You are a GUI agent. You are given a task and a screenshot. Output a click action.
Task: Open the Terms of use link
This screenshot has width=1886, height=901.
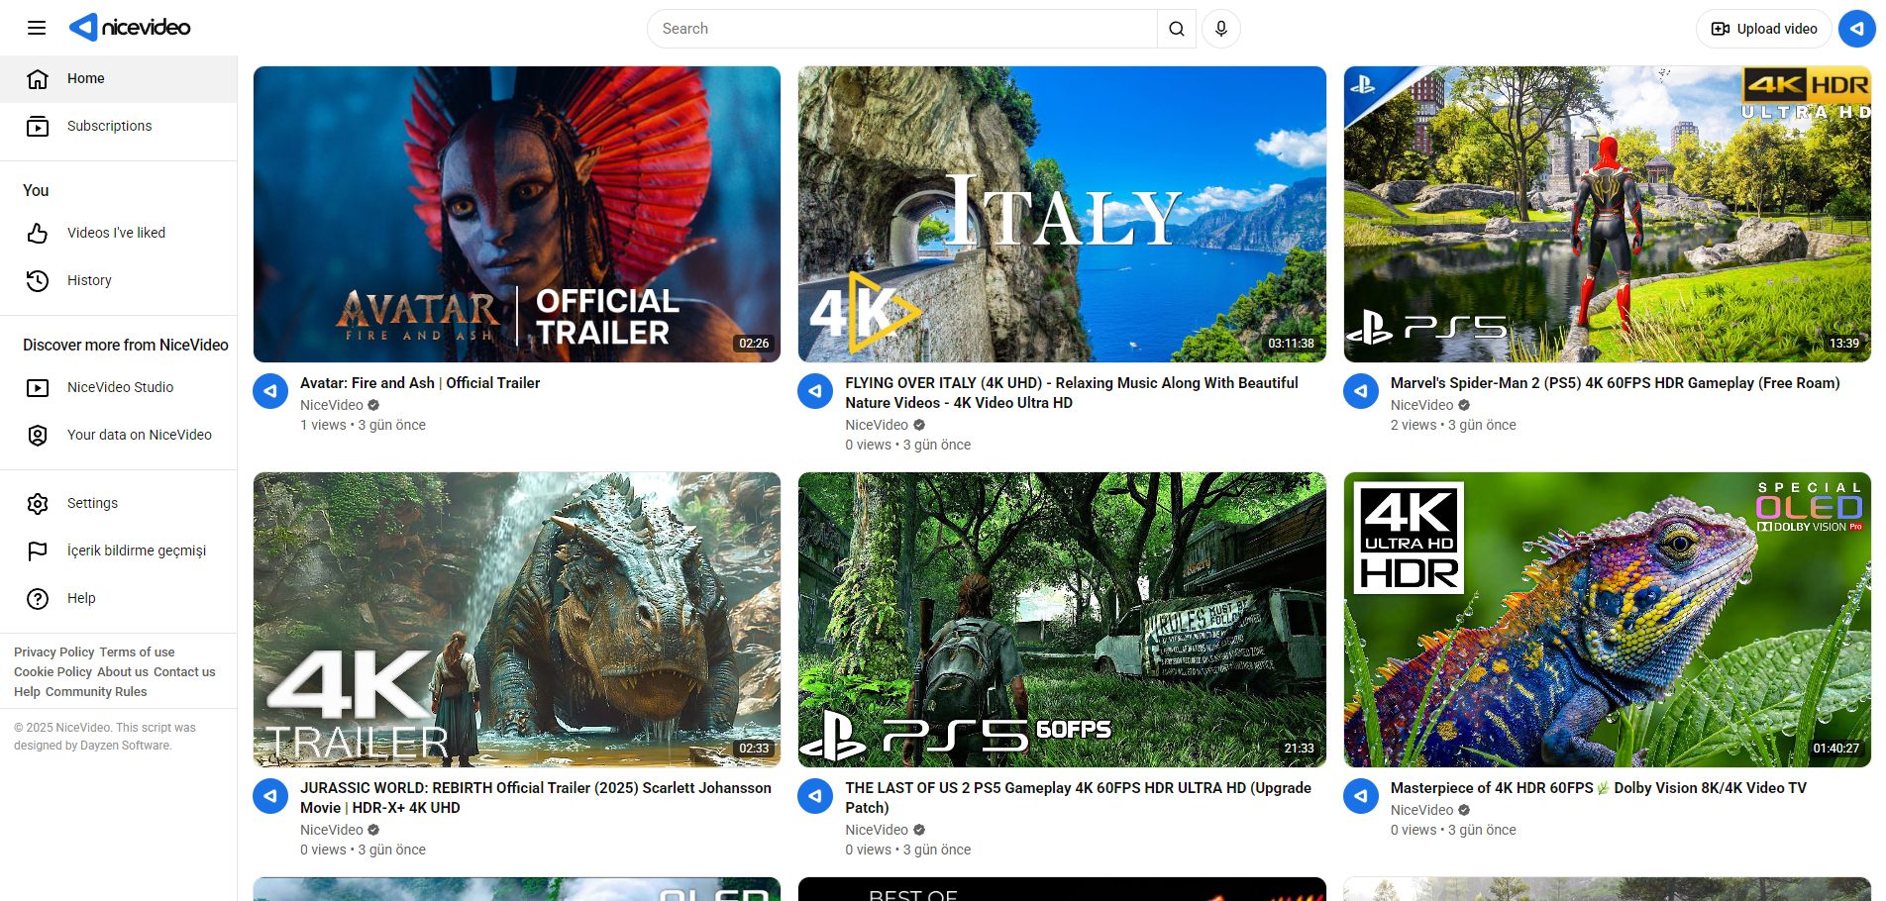(x=137, y=652)
